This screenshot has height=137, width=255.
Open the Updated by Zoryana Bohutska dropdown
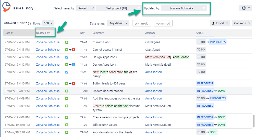tap(184, 8)
